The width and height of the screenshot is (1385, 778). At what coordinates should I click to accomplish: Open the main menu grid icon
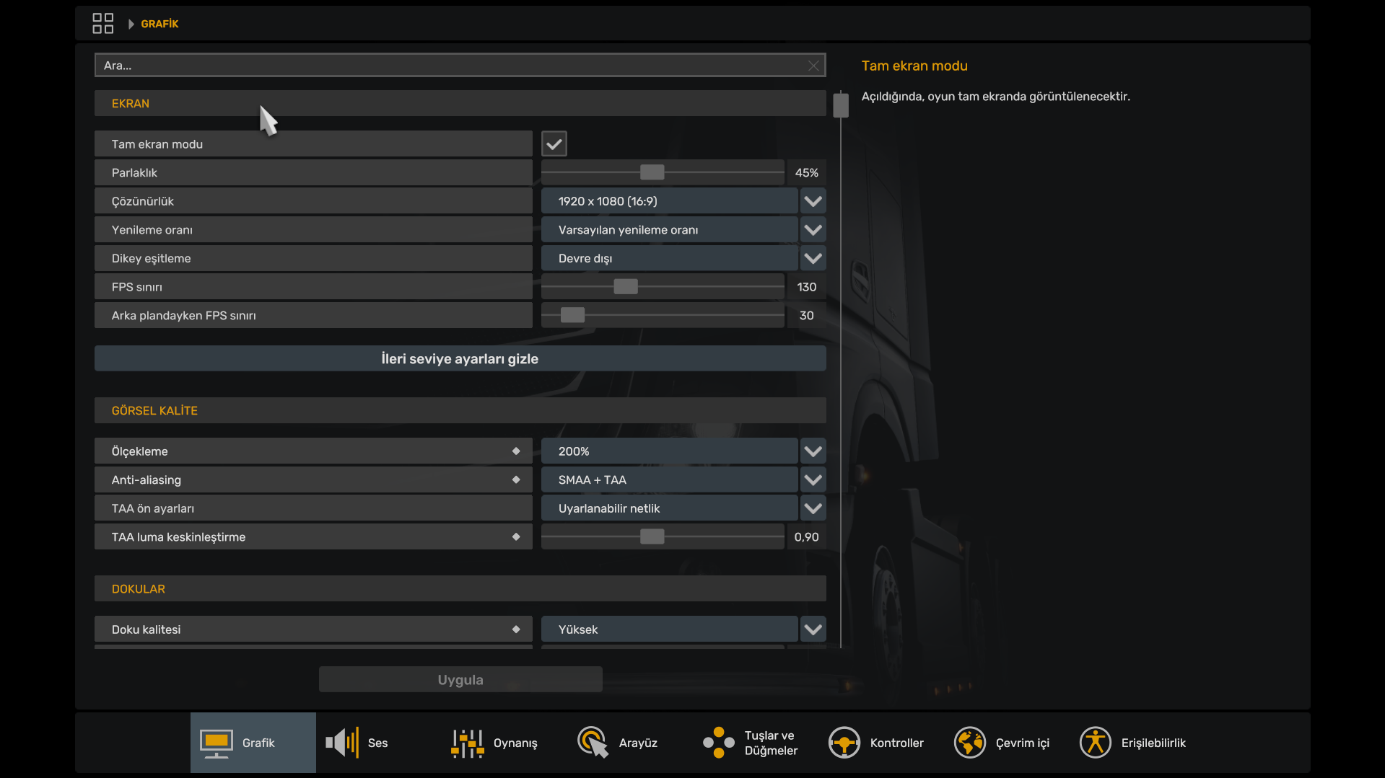click(102, 23)
